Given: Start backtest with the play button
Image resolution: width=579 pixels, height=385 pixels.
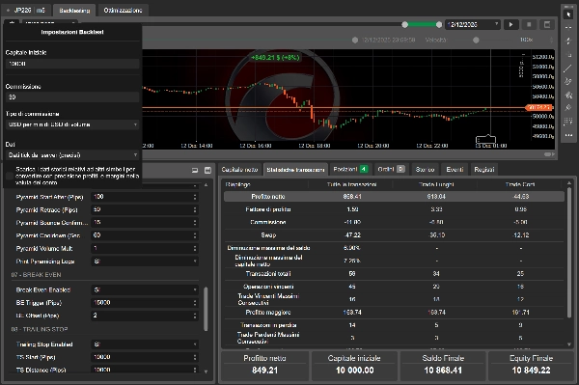Looking at the screenshot, I should pyautogui.click(x=511, y=25).
